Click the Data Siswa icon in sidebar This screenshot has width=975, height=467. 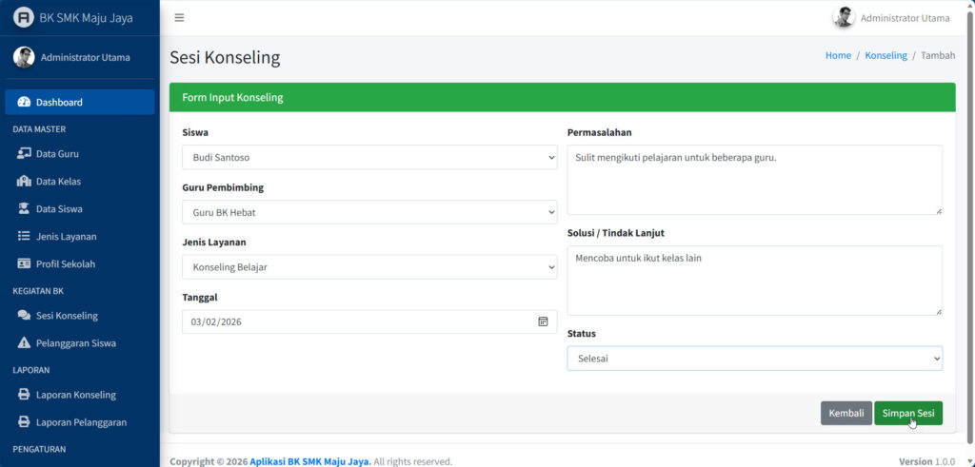click(24, 208)
